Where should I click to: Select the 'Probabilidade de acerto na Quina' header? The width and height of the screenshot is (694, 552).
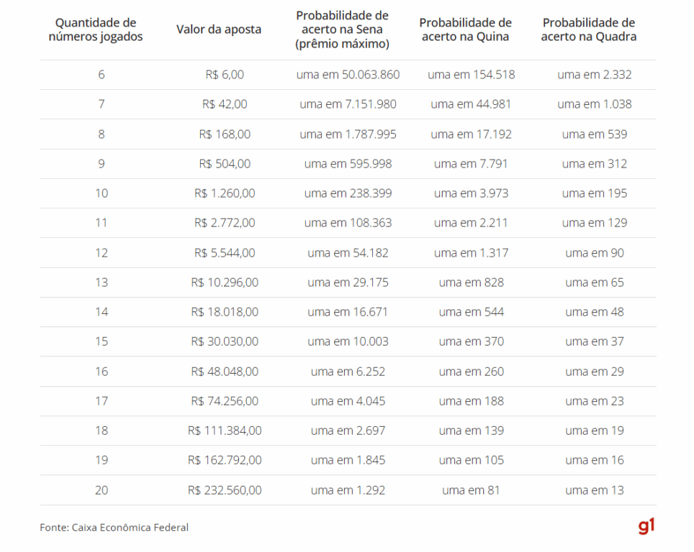point(465,29)
